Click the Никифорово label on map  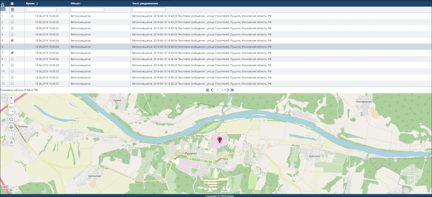[364, 102]
